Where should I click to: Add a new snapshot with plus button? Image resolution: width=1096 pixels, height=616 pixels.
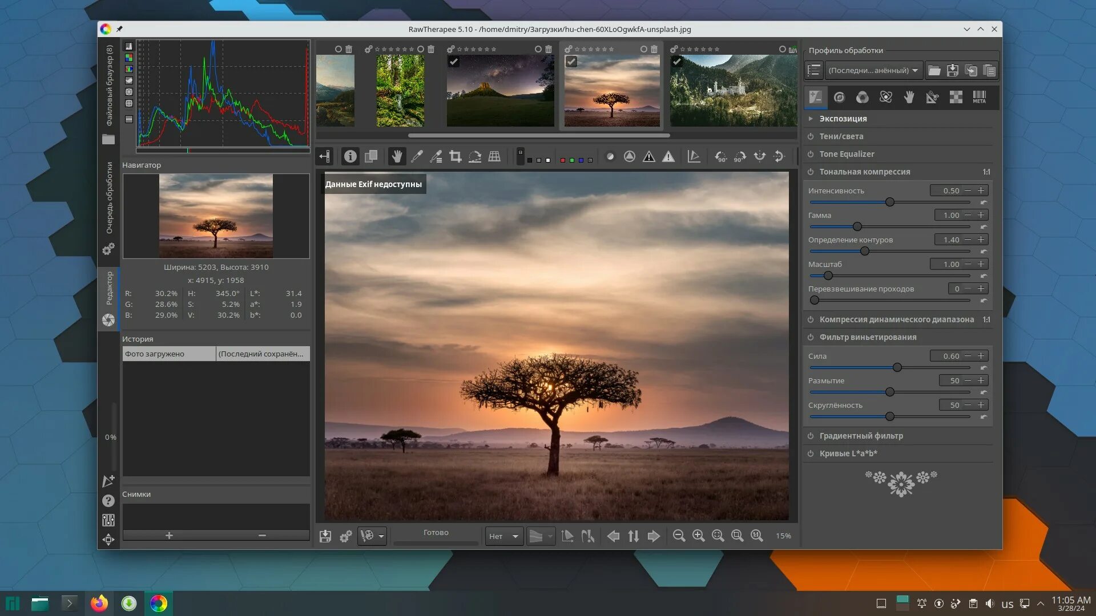pos(169,535)
